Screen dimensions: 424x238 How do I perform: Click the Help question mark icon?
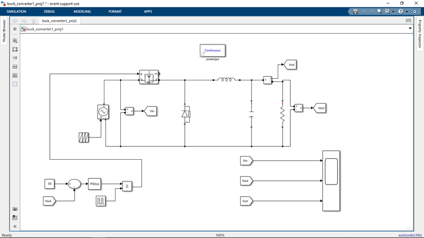401,11
